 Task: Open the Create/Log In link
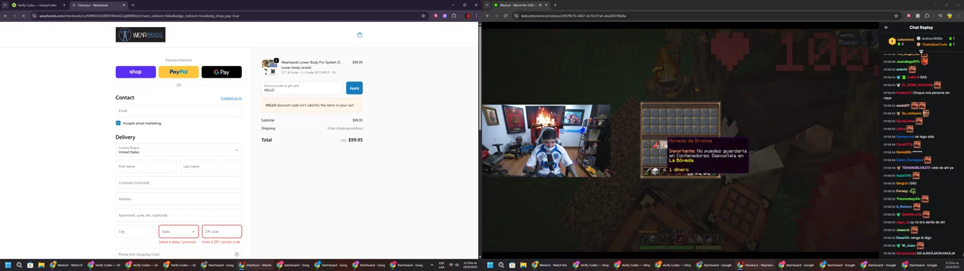[231, 98]
